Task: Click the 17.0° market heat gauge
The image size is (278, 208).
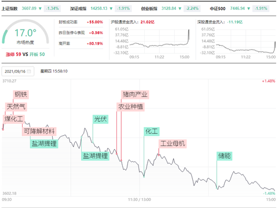Action: pos(25,33)
